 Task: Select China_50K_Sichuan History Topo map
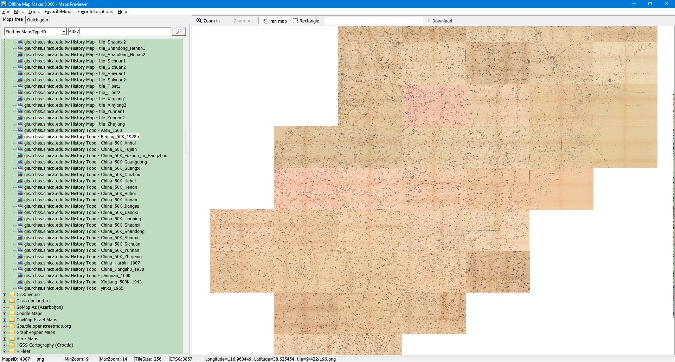[82, 244]
